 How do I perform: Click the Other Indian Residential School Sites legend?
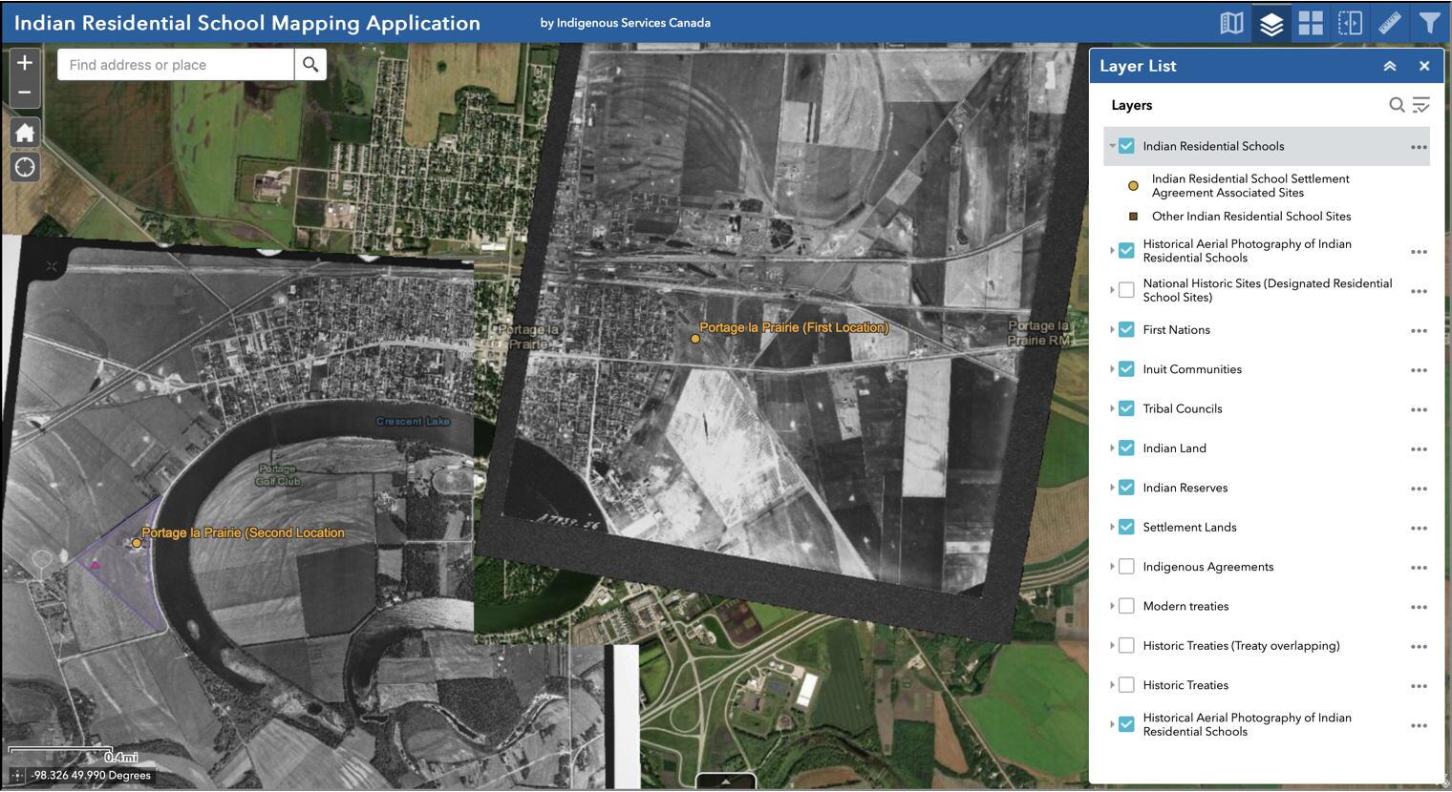[1251, 217]
